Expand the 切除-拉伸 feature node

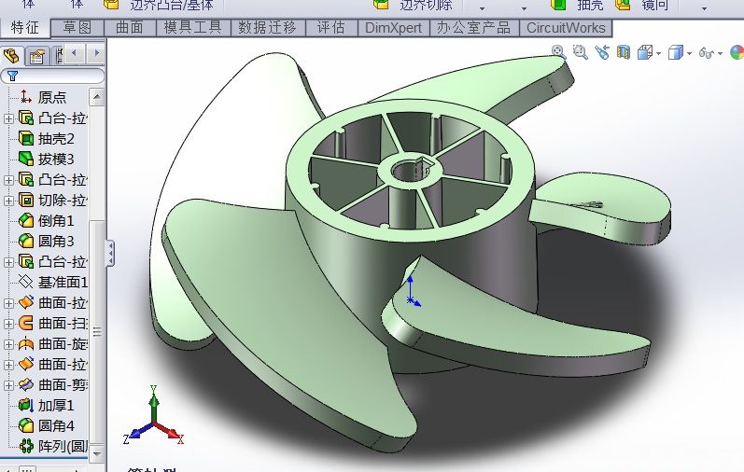(8, 201)
